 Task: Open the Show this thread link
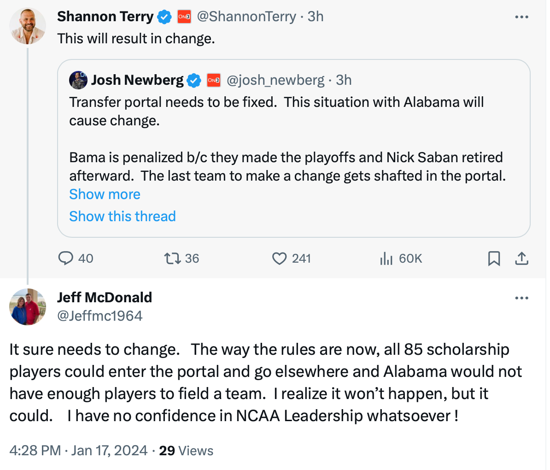[x=123, y=216]
